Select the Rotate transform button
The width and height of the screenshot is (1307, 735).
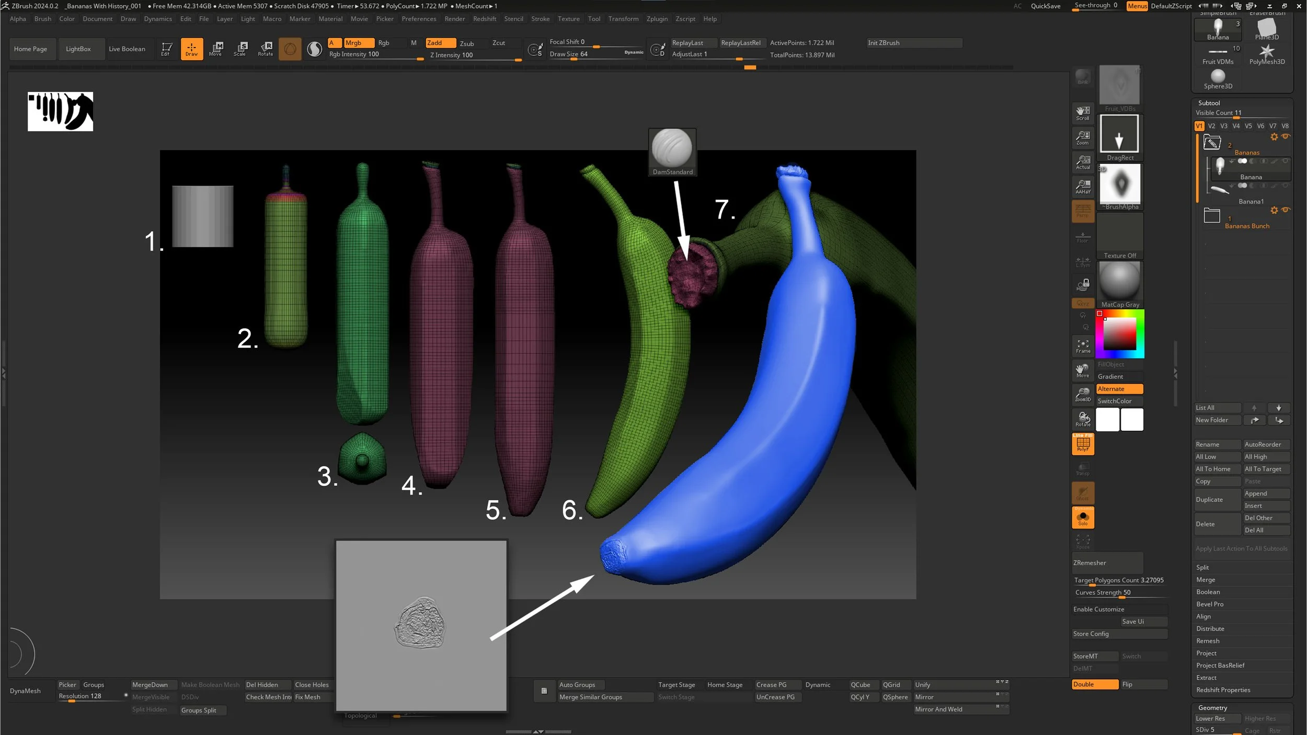click(265, 49)
